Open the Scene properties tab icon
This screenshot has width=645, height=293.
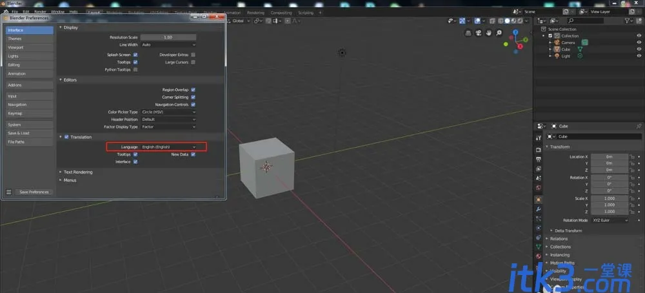539,178
